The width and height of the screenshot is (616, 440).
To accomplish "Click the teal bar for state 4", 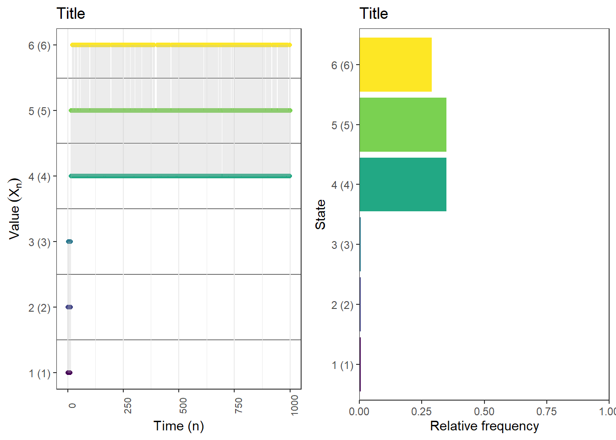I will pos(403,185).
